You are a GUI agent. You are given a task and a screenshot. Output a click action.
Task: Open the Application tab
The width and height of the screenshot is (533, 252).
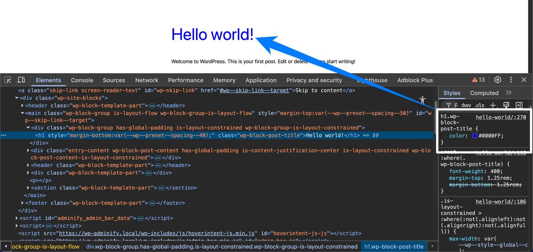tap(261, 80)
